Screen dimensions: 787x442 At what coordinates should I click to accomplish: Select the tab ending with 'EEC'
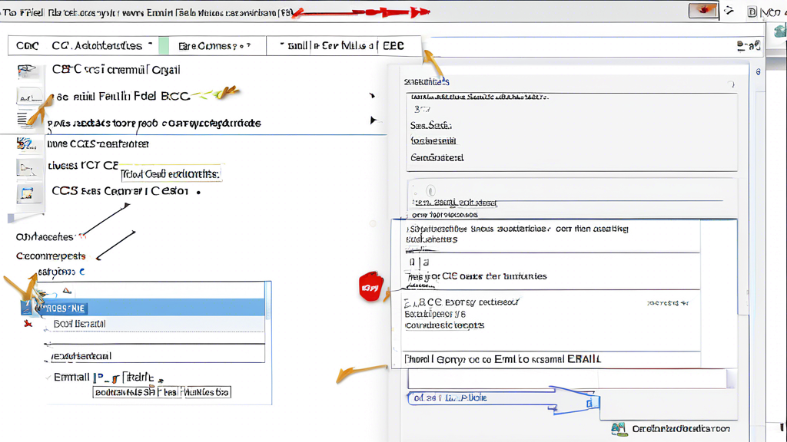(342, 45)
